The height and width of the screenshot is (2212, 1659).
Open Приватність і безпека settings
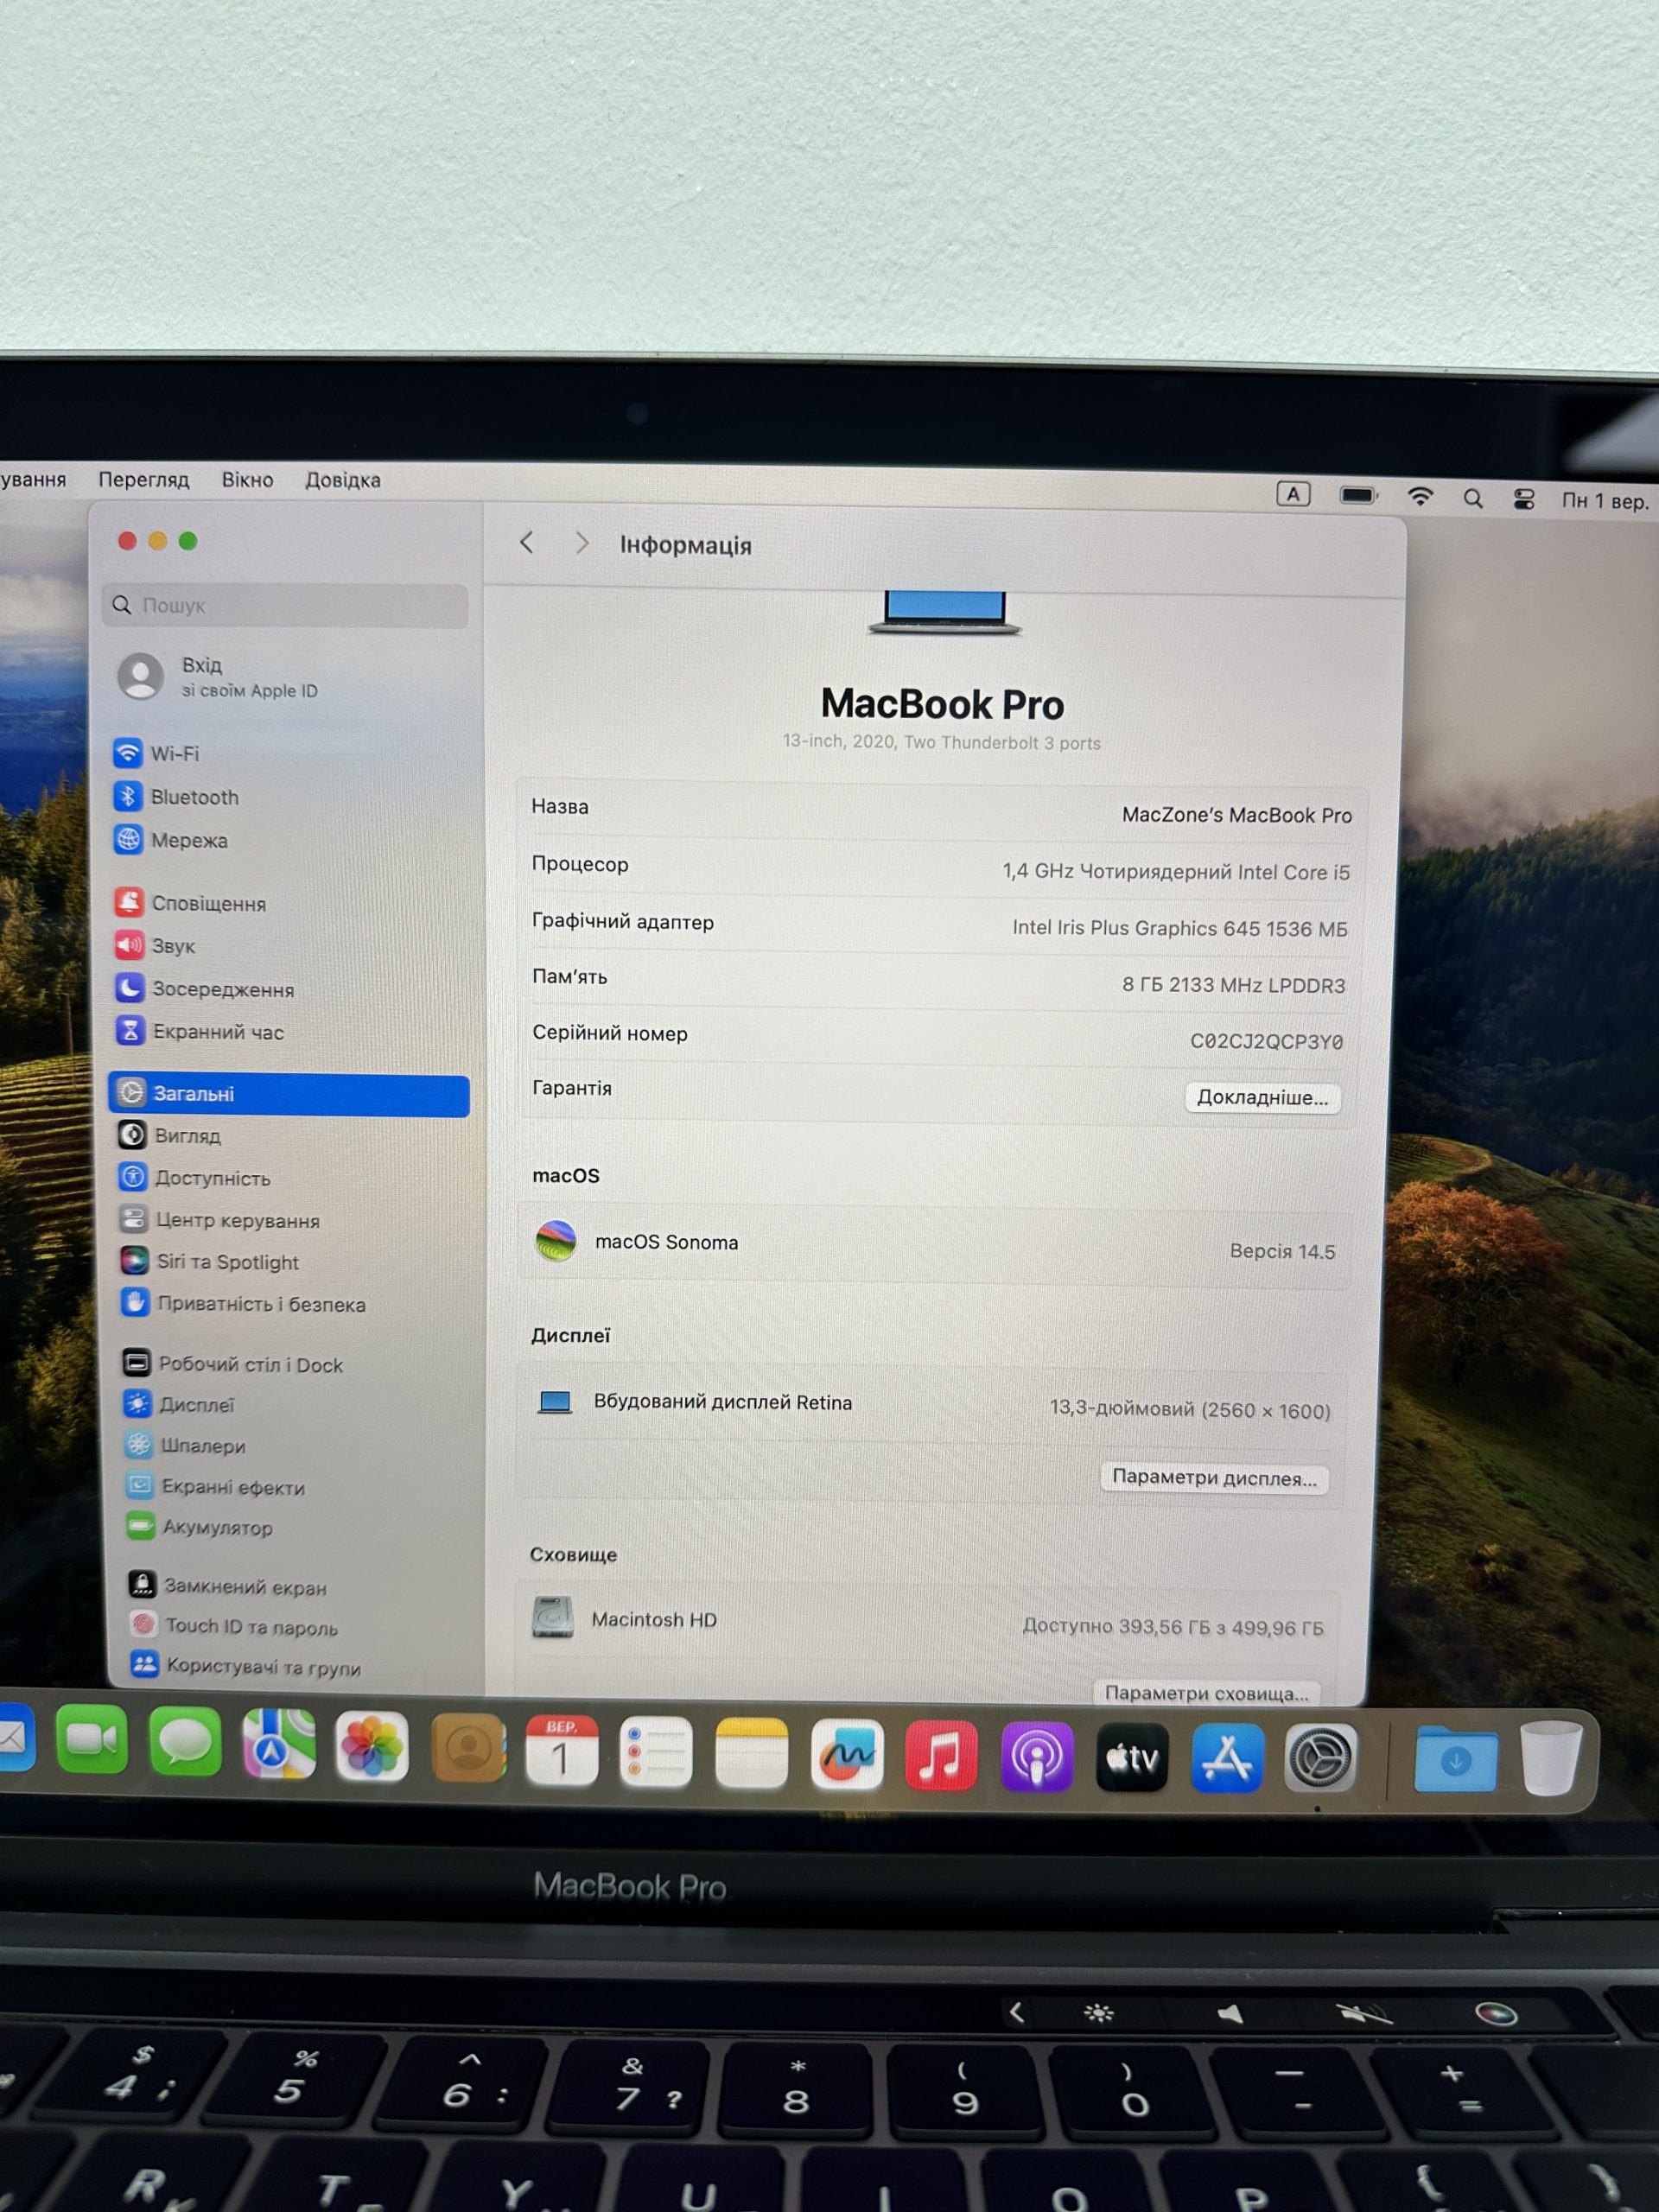(243, 1304)
